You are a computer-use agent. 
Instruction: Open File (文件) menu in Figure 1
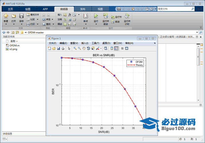(52, 43)
